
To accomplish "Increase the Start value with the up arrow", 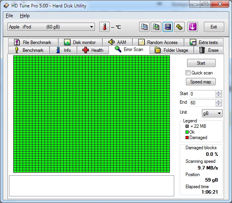I will (x=218, y=92).
